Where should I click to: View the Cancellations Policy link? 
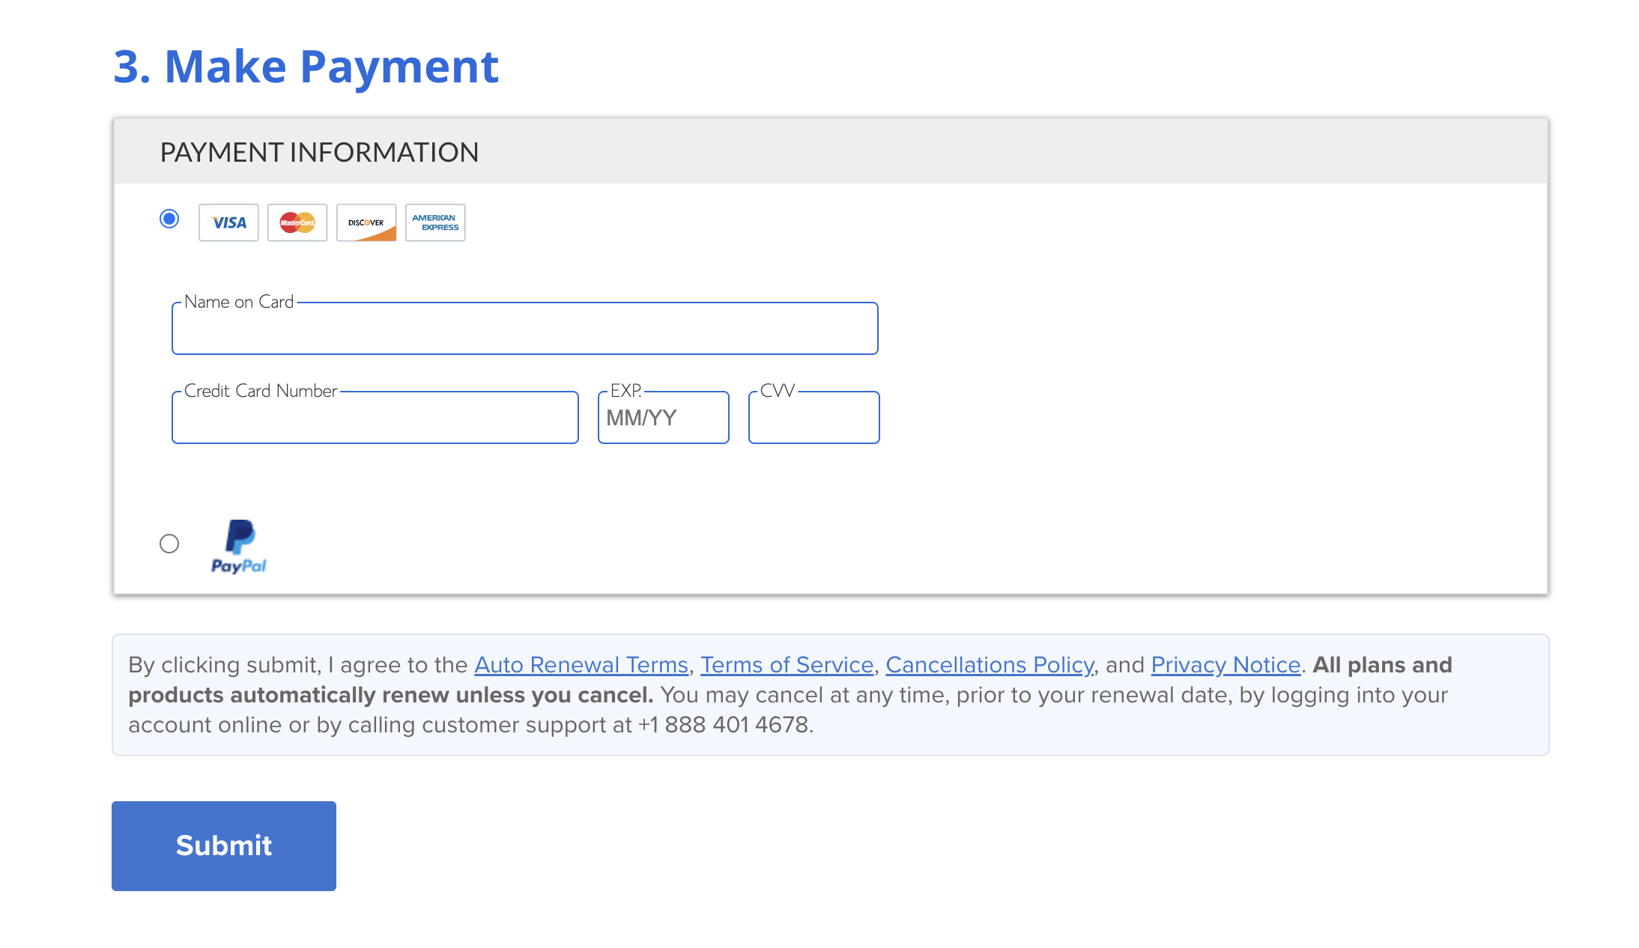pos(990,665)
